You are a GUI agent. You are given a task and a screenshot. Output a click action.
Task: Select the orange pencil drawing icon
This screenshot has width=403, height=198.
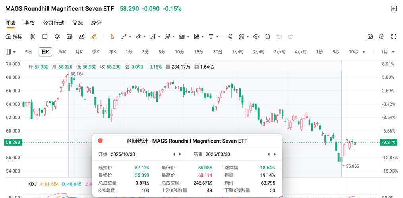pos(94,36)
